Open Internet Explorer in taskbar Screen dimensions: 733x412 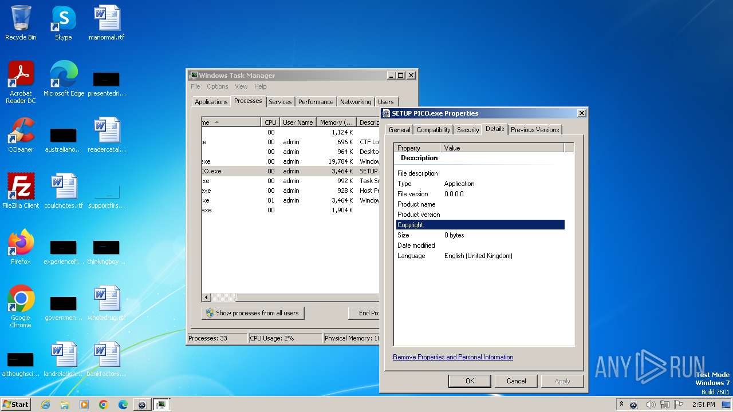point(45,405)
